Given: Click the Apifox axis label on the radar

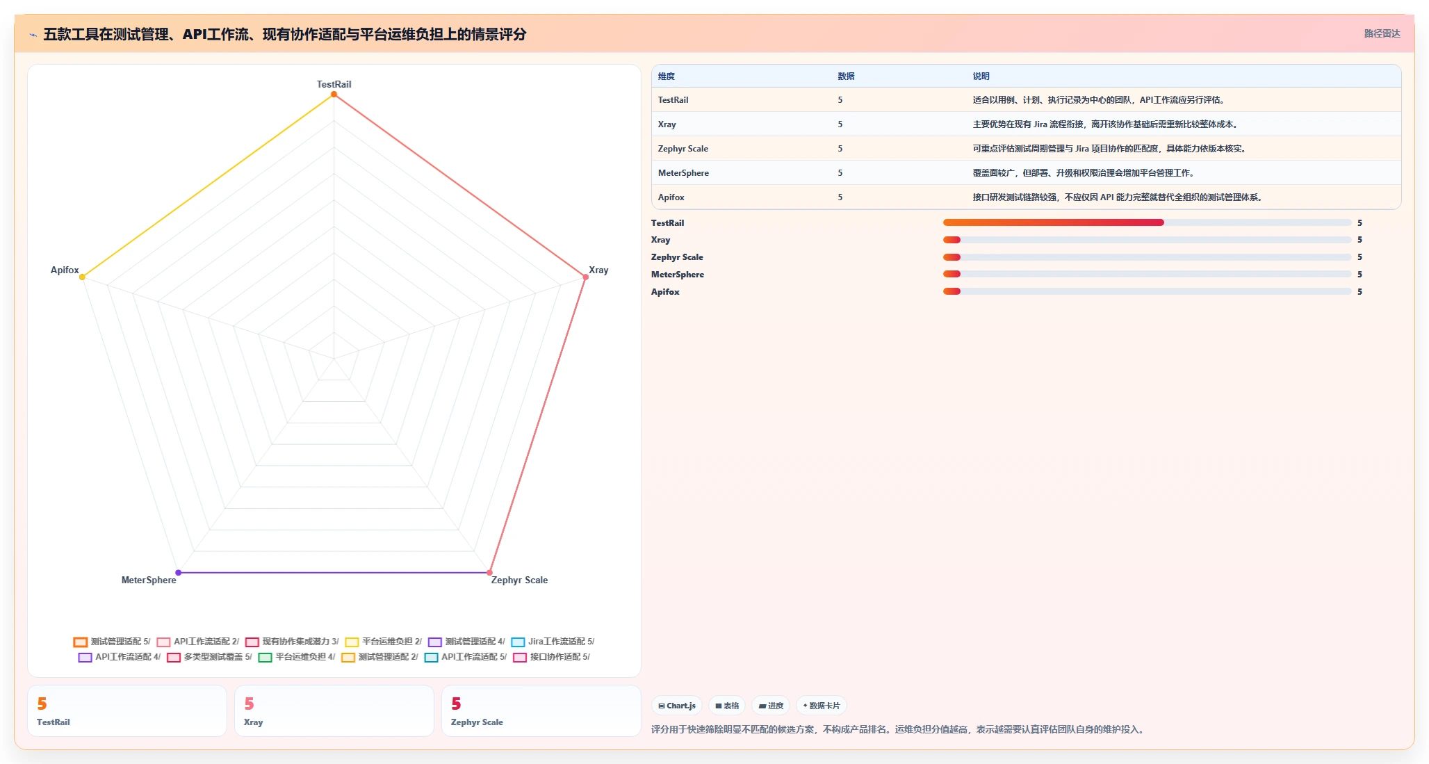Looking at the screenshot, I should (x=65, y=270).
